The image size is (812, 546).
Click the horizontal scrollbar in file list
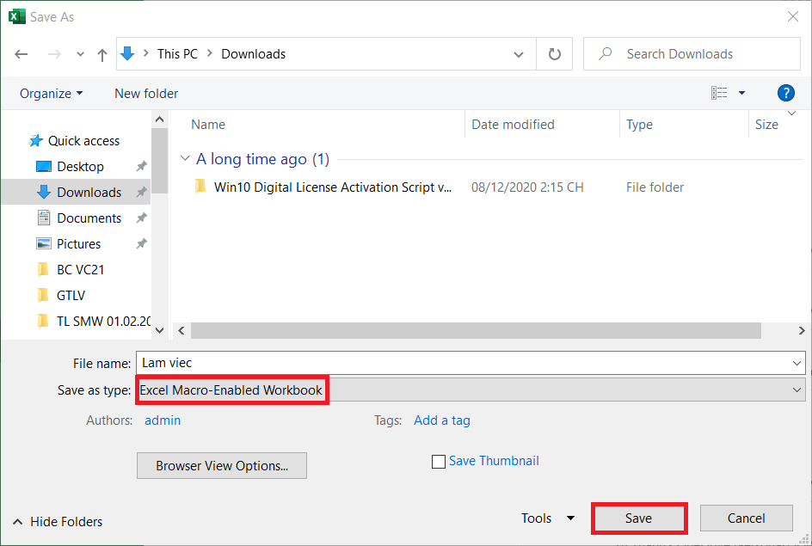click(475, 331)
